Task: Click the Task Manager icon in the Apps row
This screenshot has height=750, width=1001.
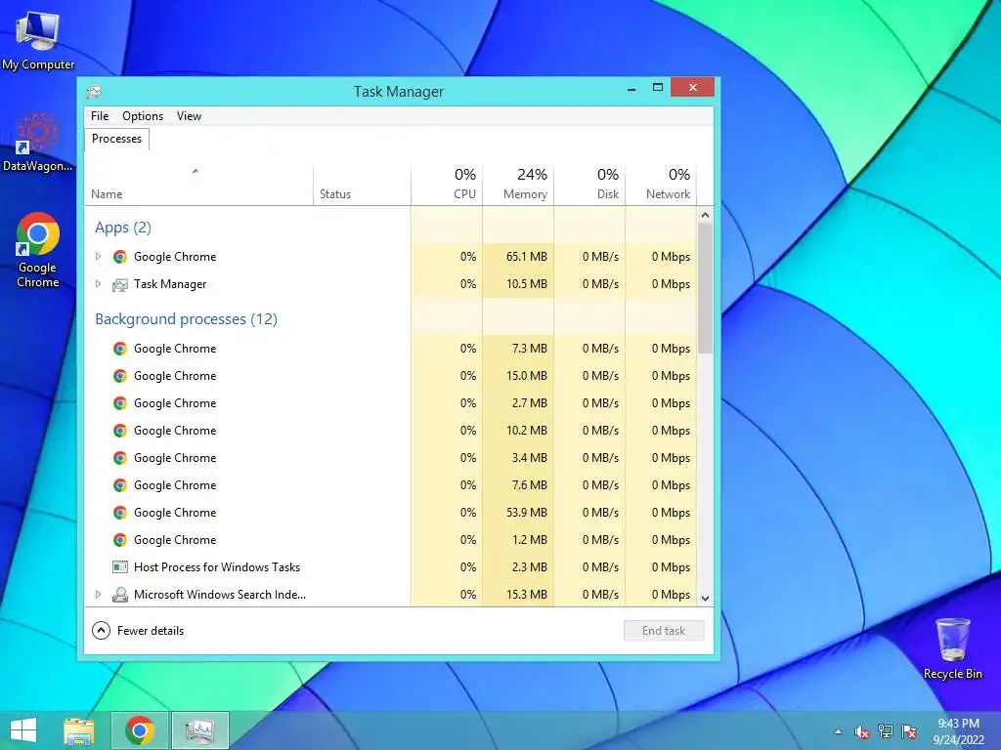Action: pos(119,284)
